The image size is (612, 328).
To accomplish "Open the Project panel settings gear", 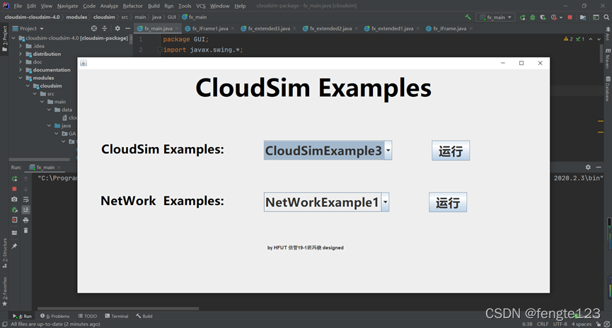I will pyautogui.click(x=117, y=28).
